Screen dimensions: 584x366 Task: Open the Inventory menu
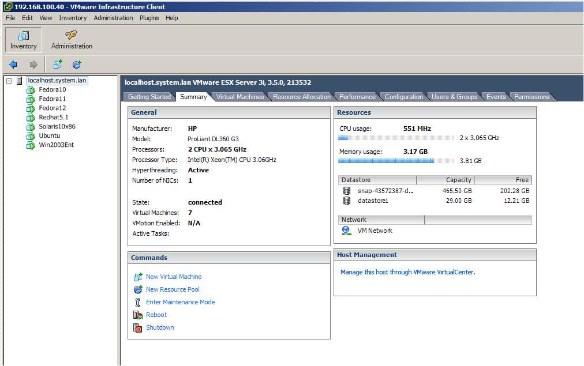[73, 18]
